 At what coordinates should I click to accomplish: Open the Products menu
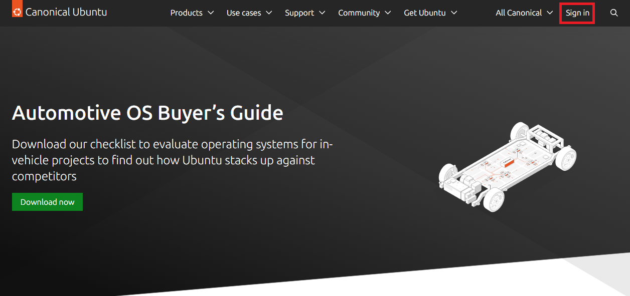[x=192, y=13]
